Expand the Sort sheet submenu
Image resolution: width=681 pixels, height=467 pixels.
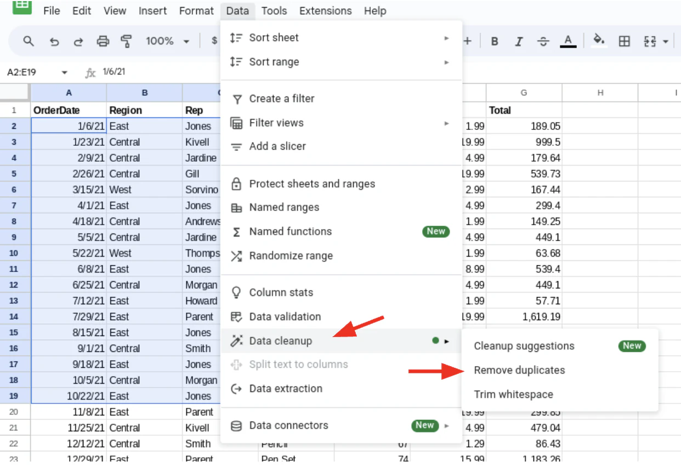point(341,38)
